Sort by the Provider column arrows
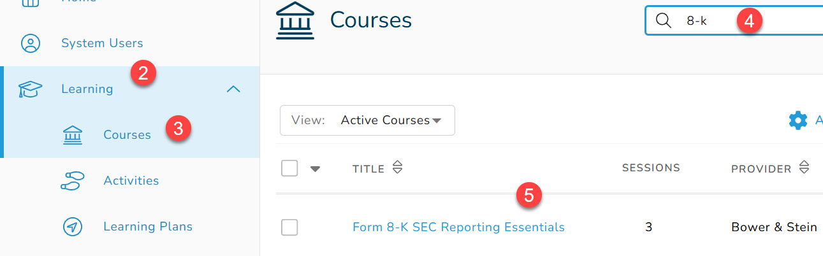The height and width of the screenshot is (256, 823). coord(804,168)
